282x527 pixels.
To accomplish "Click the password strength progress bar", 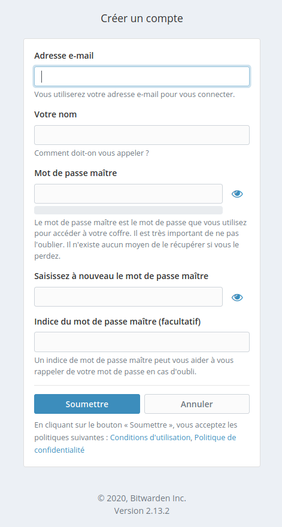I will 128,210.
